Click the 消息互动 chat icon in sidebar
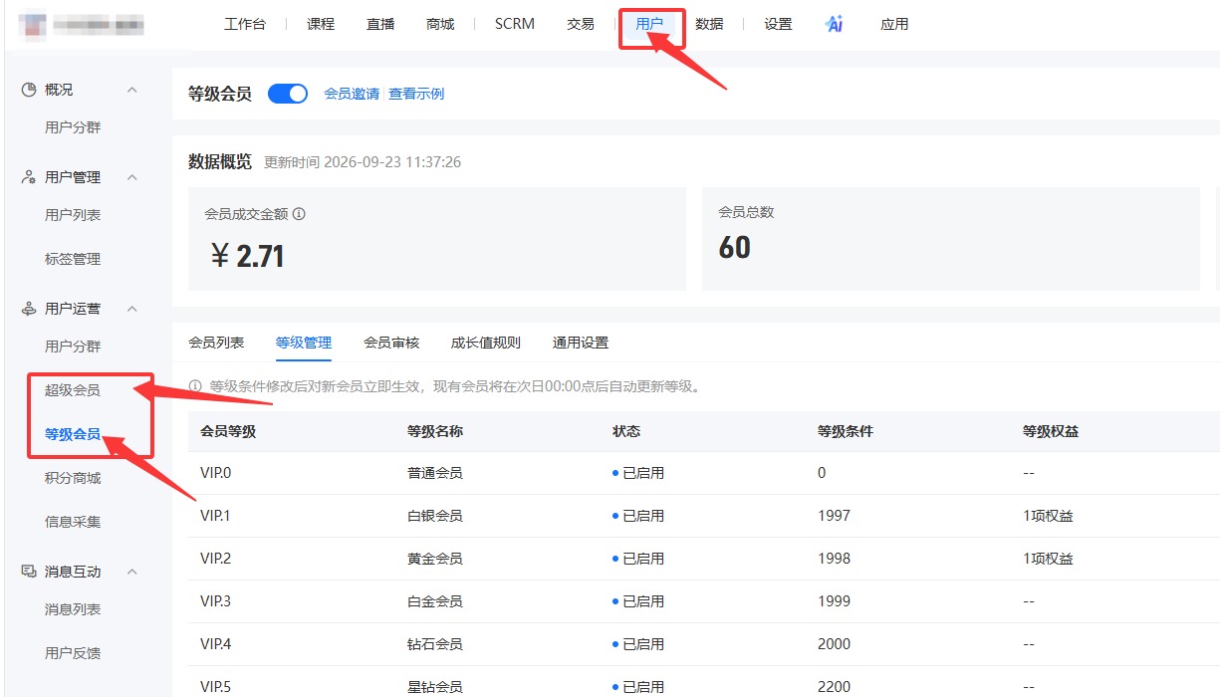Viewport: 1220px width, 697px height. pos(29,572)
